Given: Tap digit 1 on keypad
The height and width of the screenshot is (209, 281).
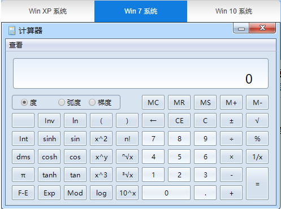Looking at the screenshot, I should pyautogui.click(x=153, y=175).
